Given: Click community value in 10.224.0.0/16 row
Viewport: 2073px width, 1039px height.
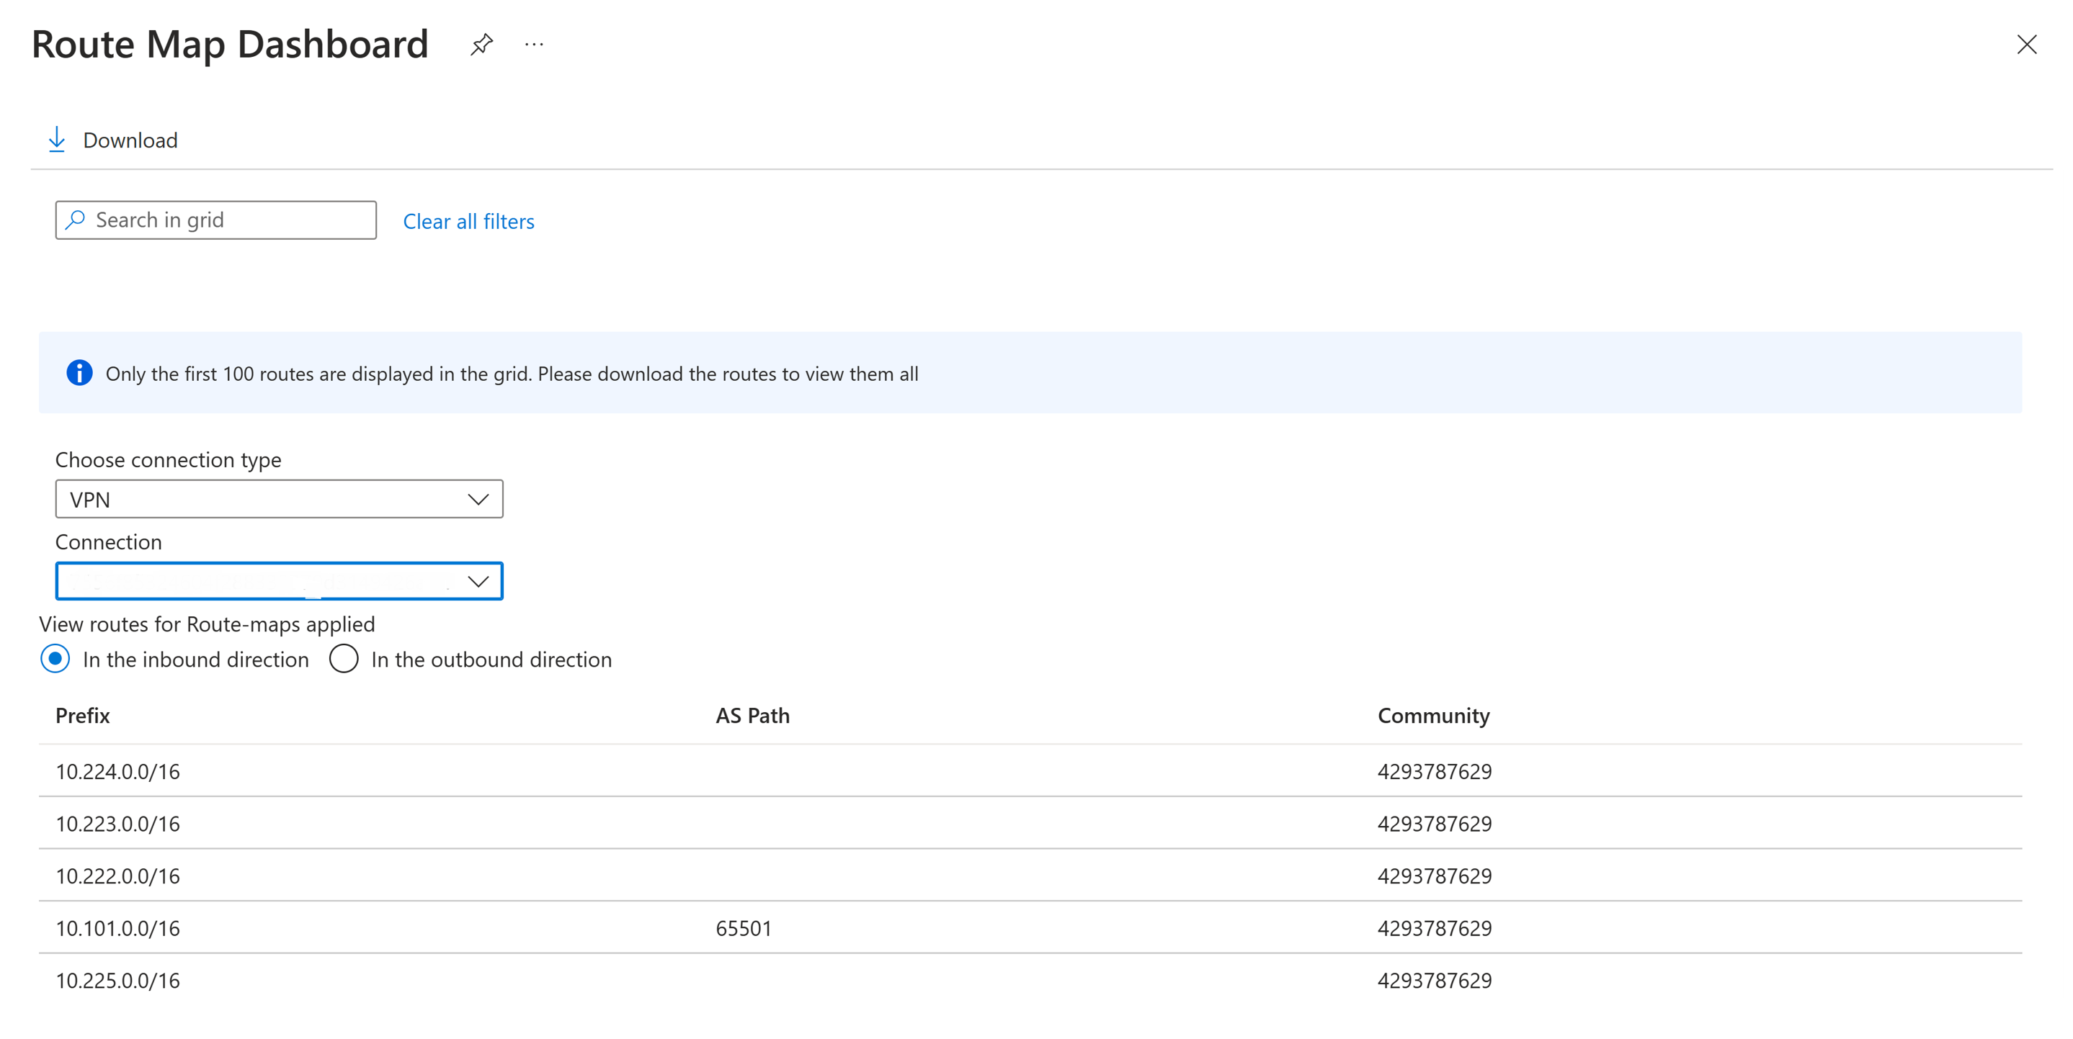Looking at the screenshot, I should tap(1434, 771).
